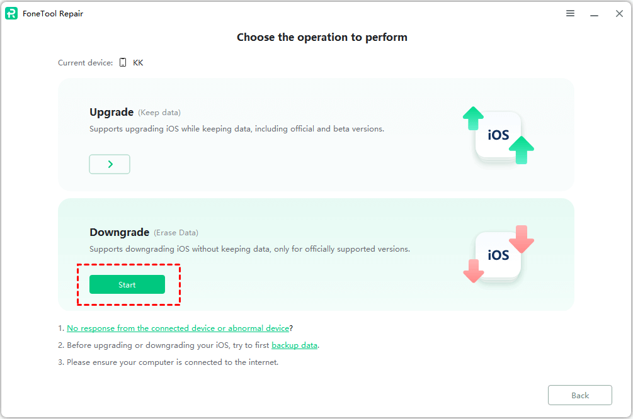Image resolution: width=633 pixels, height=419 pixels.
Task: Click the phone icon beside Current device
Action: tap(123, 63)
